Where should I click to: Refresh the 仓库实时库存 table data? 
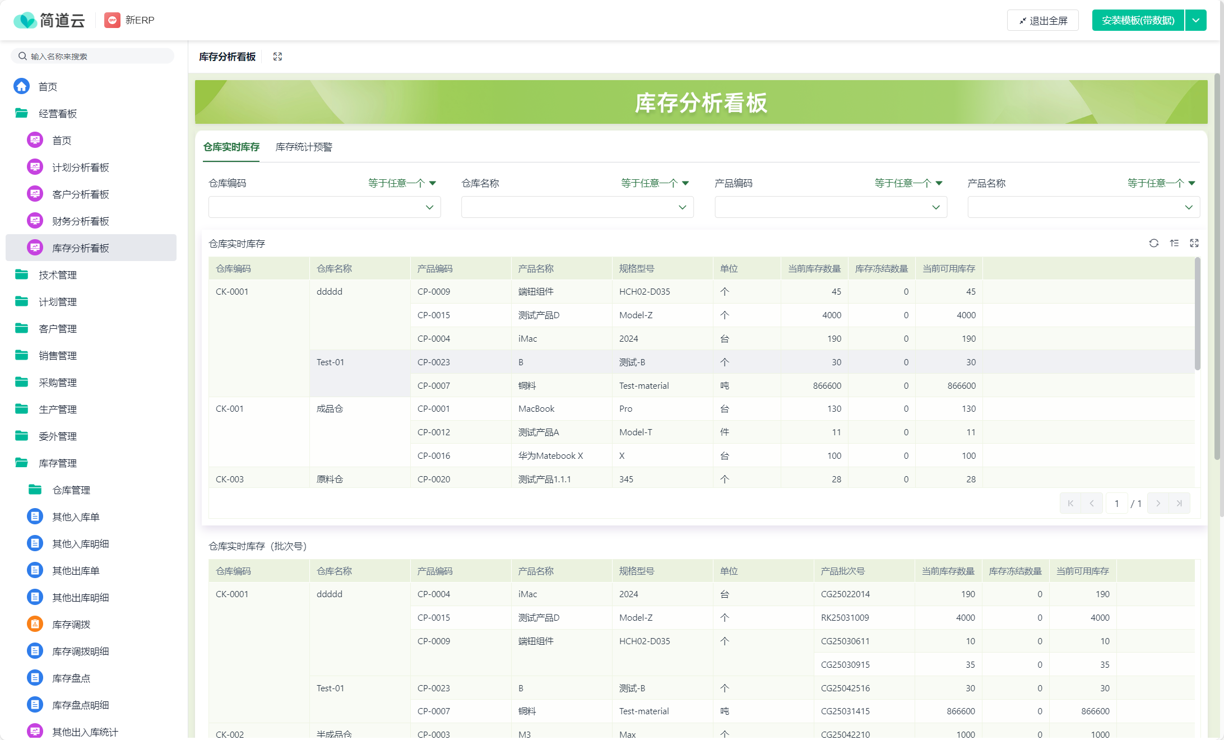click(1154, 243)
